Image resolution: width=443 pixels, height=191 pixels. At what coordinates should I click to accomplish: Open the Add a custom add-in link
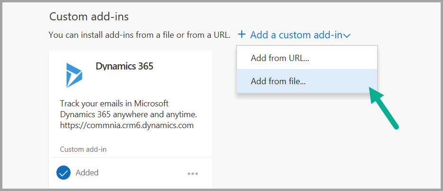pos(296,35)
